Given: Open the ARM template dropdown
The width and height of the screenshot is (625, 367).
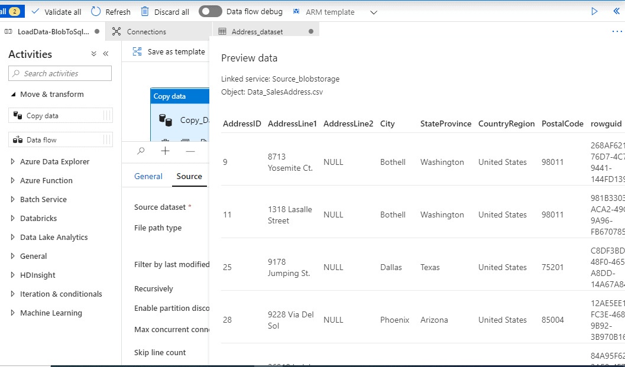Looking at the screenshot, I should [x=373, y=12].
